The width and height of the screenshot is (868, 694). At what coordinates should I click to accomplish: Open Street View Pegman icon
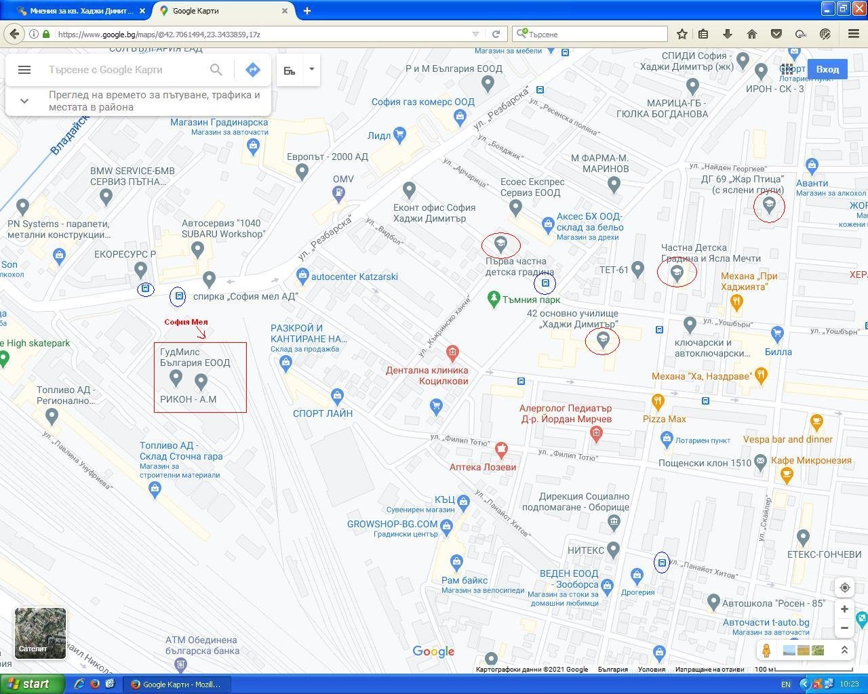click(x=766, y=651)
